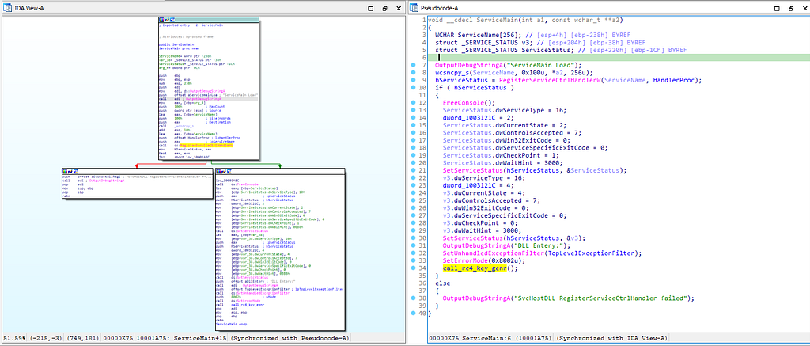
Task: Click "if ( hServiceStatus )" line
Action: (475, 87)
